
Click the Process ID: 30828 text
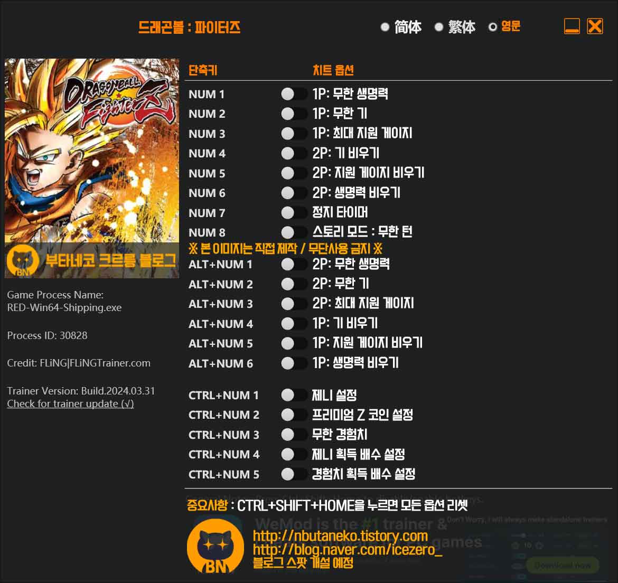click(48, 336)
